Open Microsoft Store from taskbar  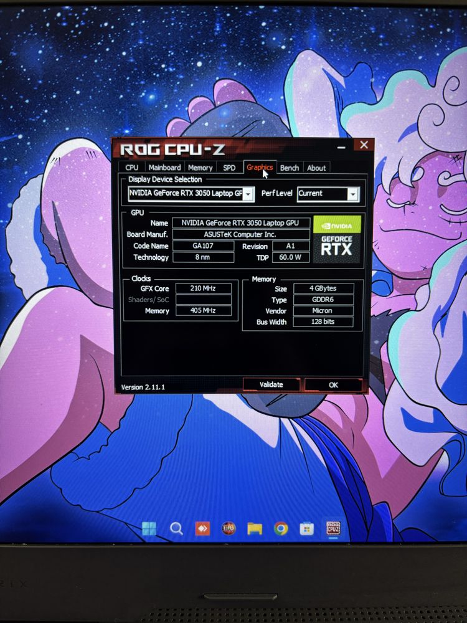(306, 528)
